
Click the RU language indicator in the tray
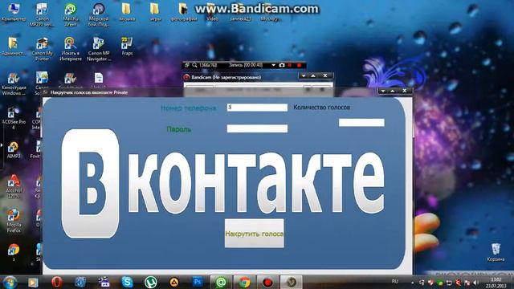tap(394, 282)
